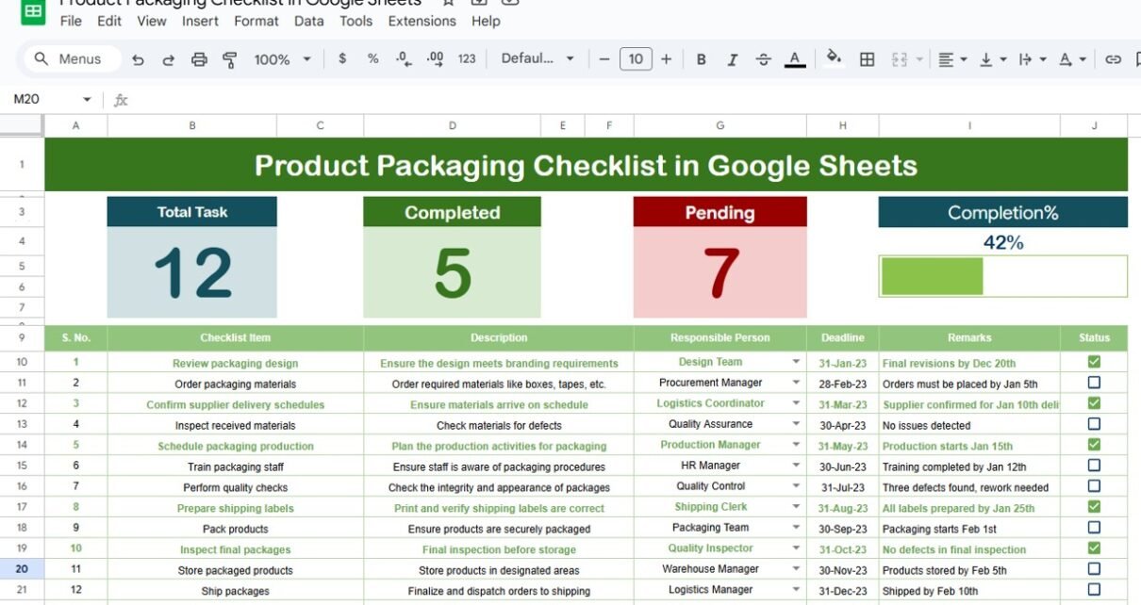Click the completion progress bar

(1003, 276)
